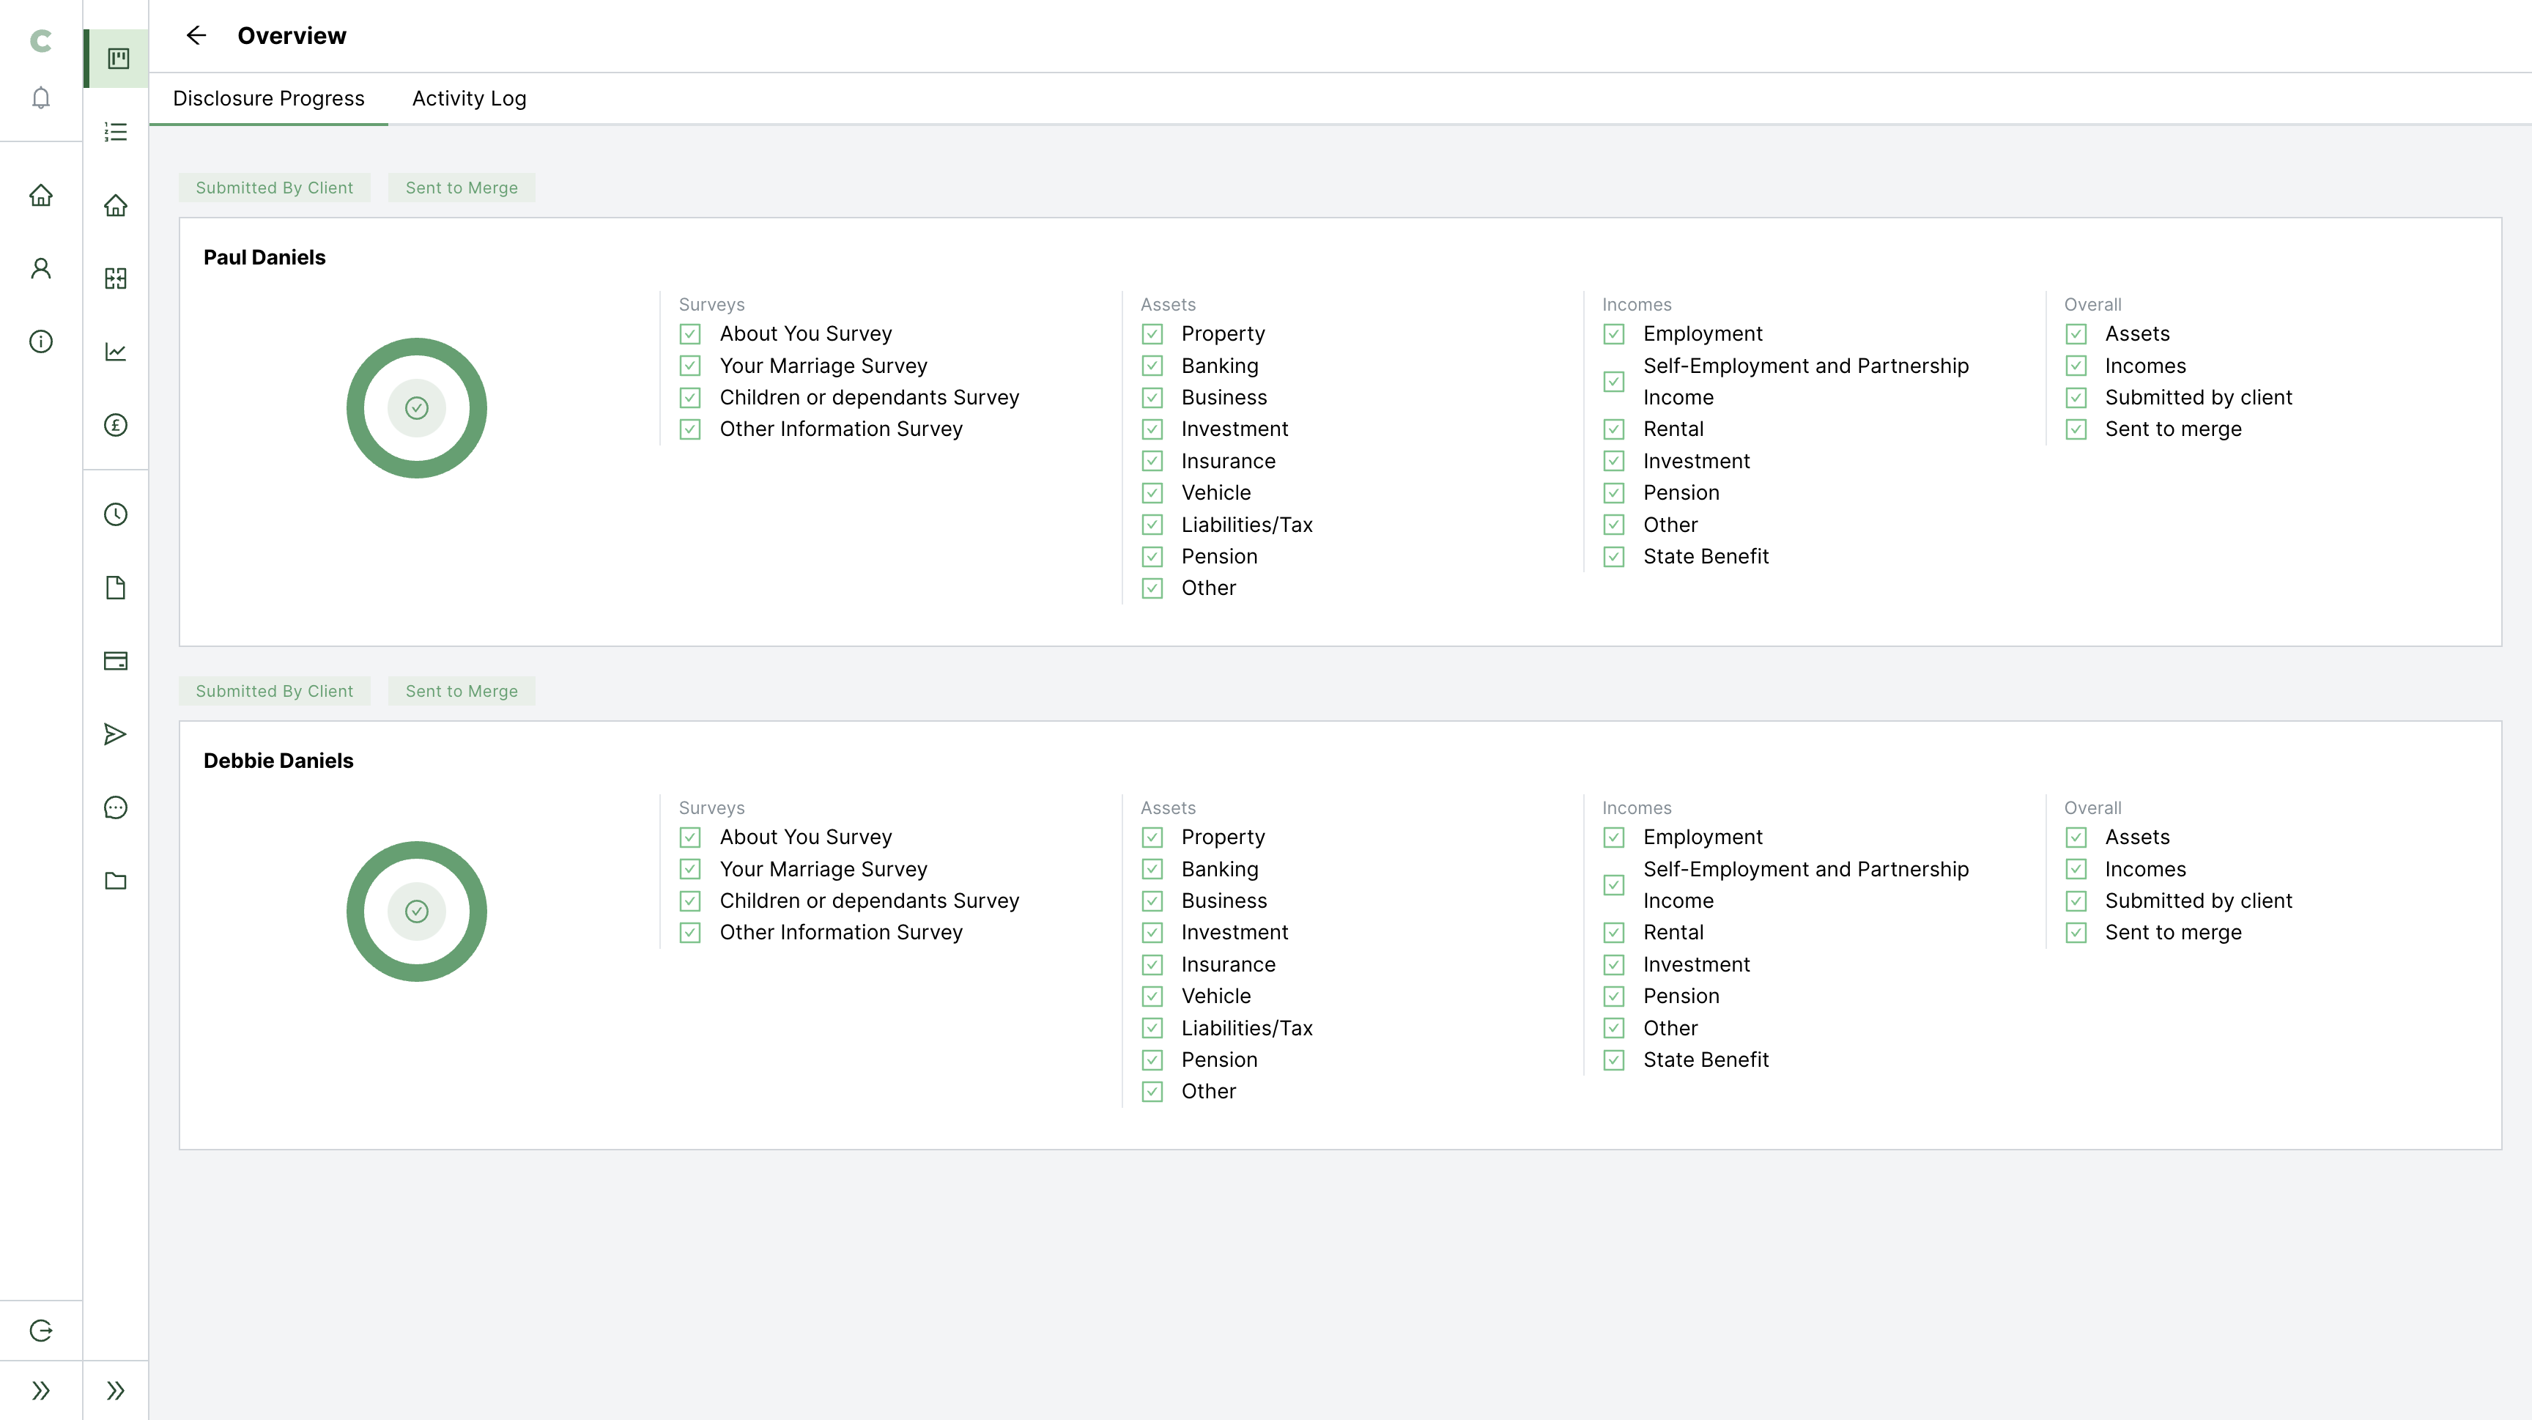Switch to the Activity Log tab
The height and width of the screenshot is (1420, 2532).
click(469, 98)
